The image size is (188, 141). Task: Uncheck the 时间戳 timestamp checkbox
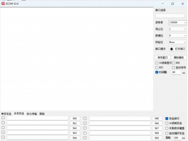[x=157, y=72]
